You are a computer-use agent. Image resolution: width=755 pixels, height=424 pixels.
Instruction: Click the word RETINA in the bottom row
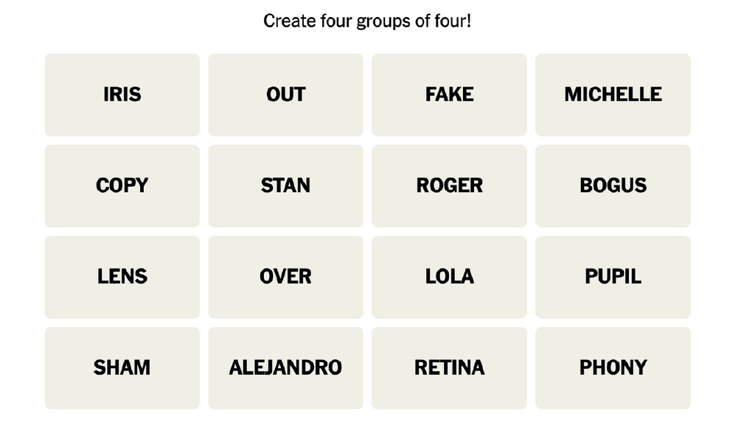pyautogui.click(x=449, y=367)
